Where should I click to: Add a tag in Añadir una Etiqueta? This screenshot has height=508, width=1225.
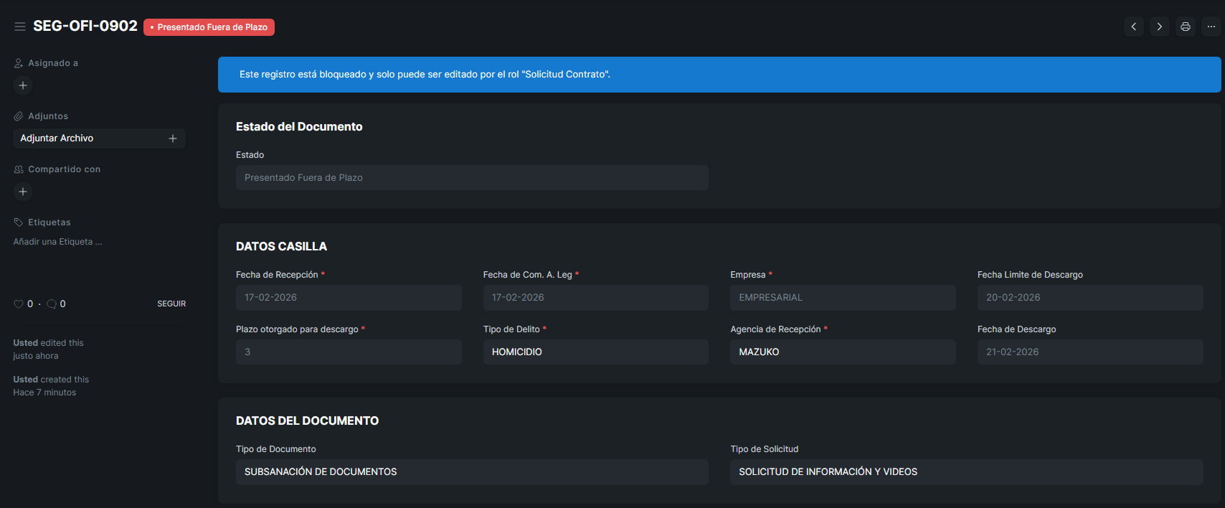[57, 242]
